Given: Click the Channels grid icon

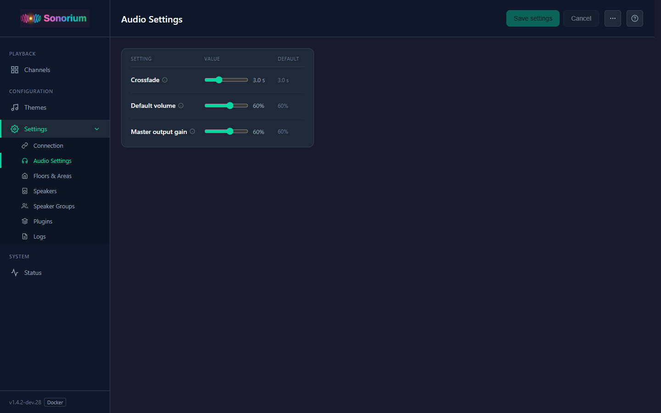Looking at the screenshot, I should [x=15, y=70].
